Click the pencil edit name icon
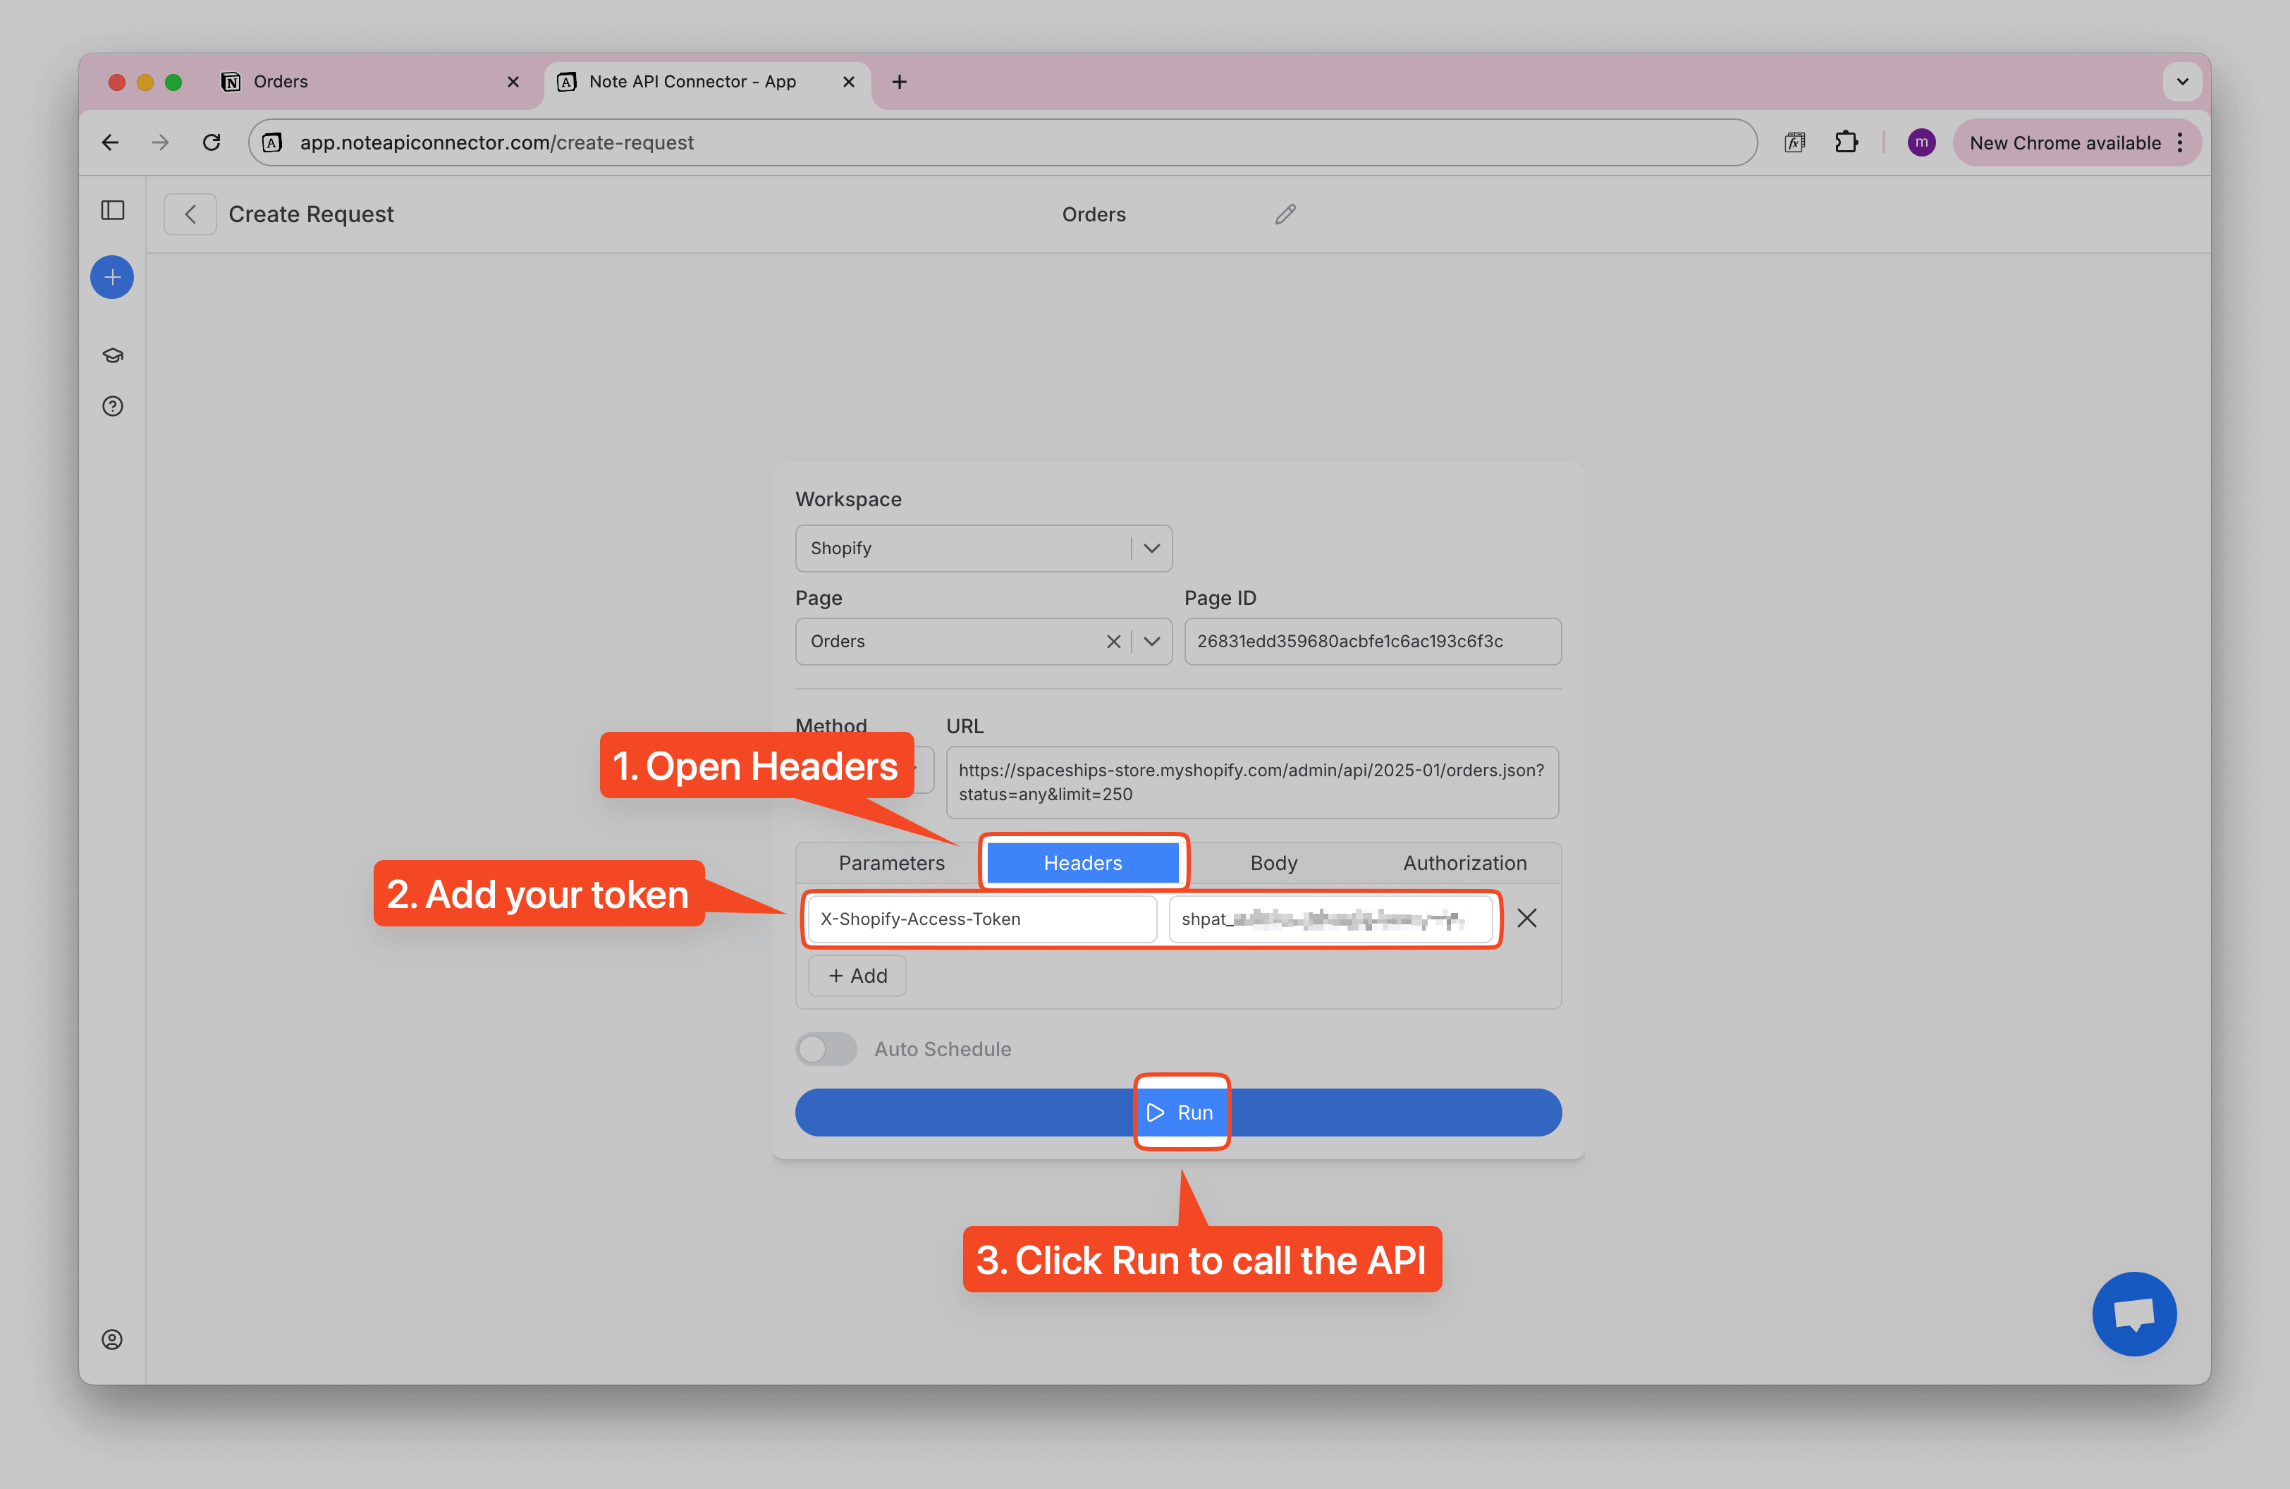This screenshot has height=1489, width=2290. point(1285,214)
